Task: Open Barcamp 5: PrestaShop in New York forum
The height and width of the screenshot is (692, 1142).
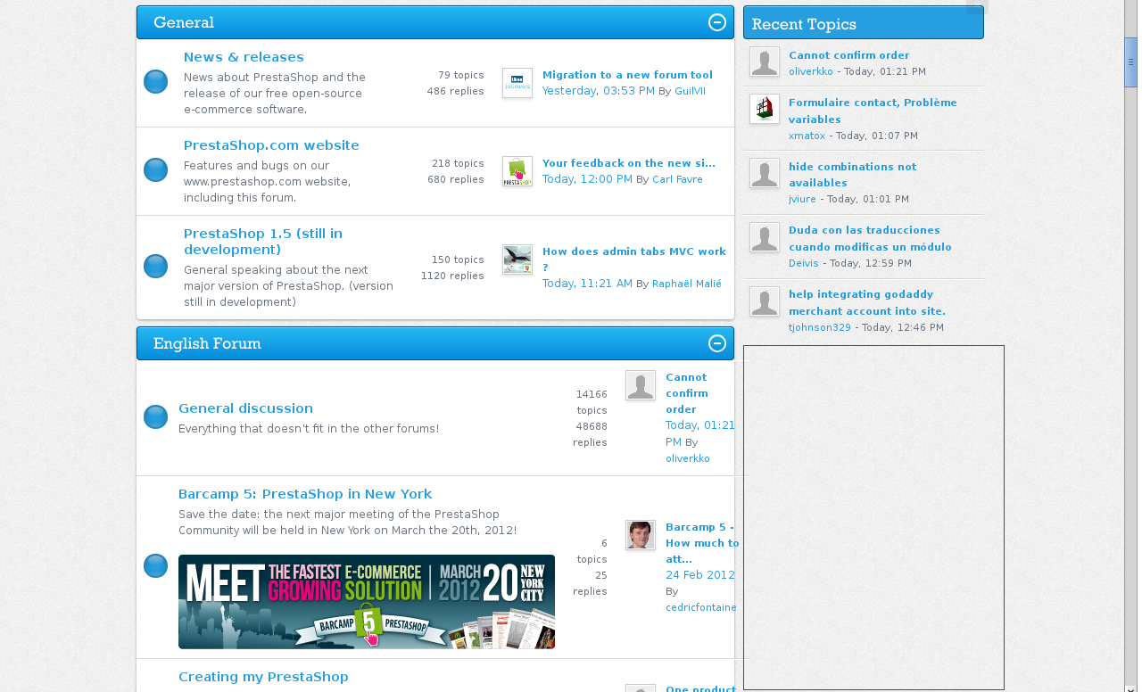Action: point(305,494)
